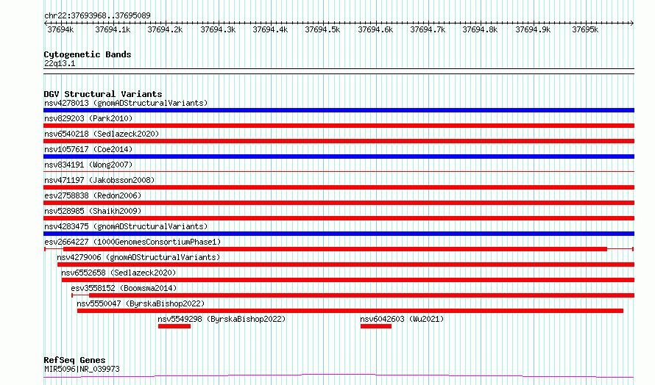Viewport: 655px width, 385px height.
Task: Open nsv834191 (Wong2007) label
Action: click(88, 165)
